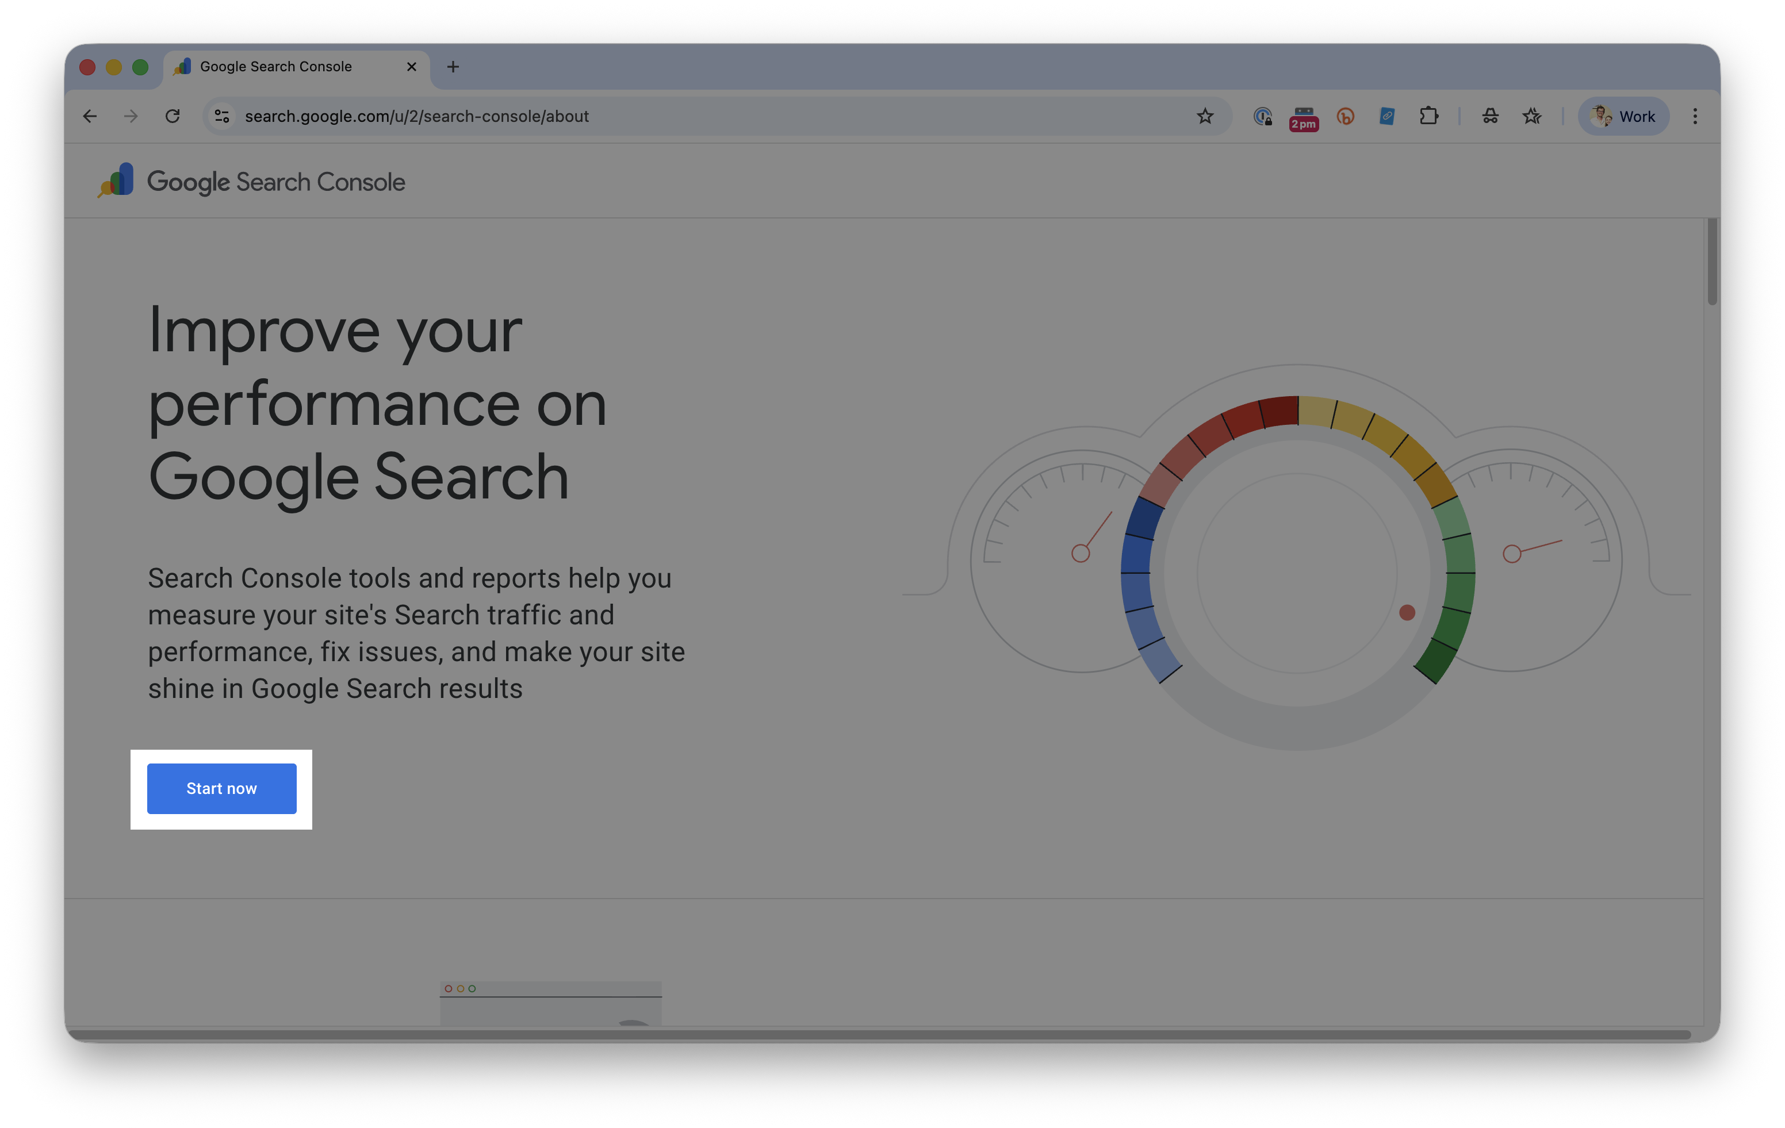Click the vertical page scrollbar thumb
1785x1128 pixels.
point(1711,261)
